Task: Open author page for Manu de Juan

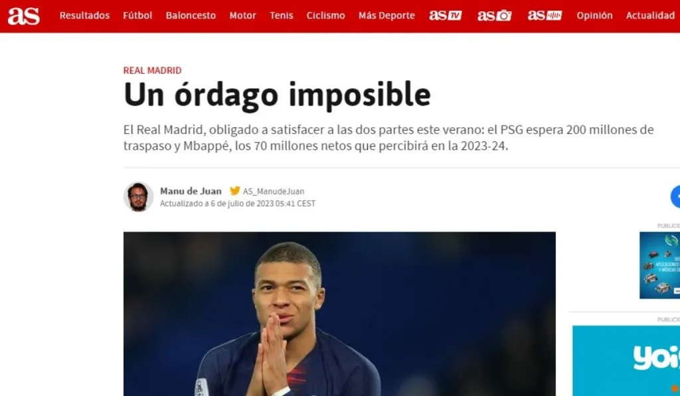Action: coord(191,191)
